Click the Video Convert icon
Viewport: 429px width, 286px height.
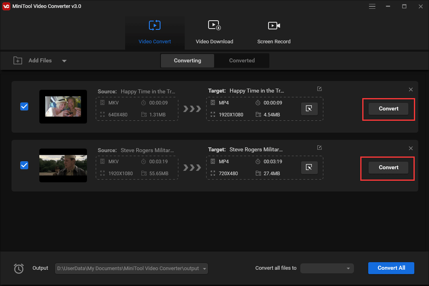pyautogui.click(x=155, y=25)
